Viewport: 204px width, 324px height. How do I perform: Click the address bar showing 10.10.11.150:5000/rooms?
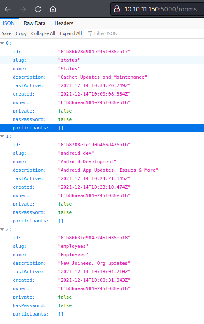tap(158, 9)
